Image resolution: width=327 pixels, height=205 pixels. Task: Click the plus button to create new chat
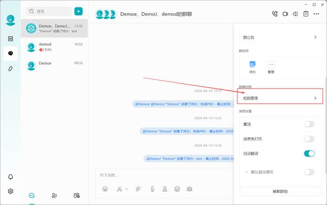(x=78, y=11)
